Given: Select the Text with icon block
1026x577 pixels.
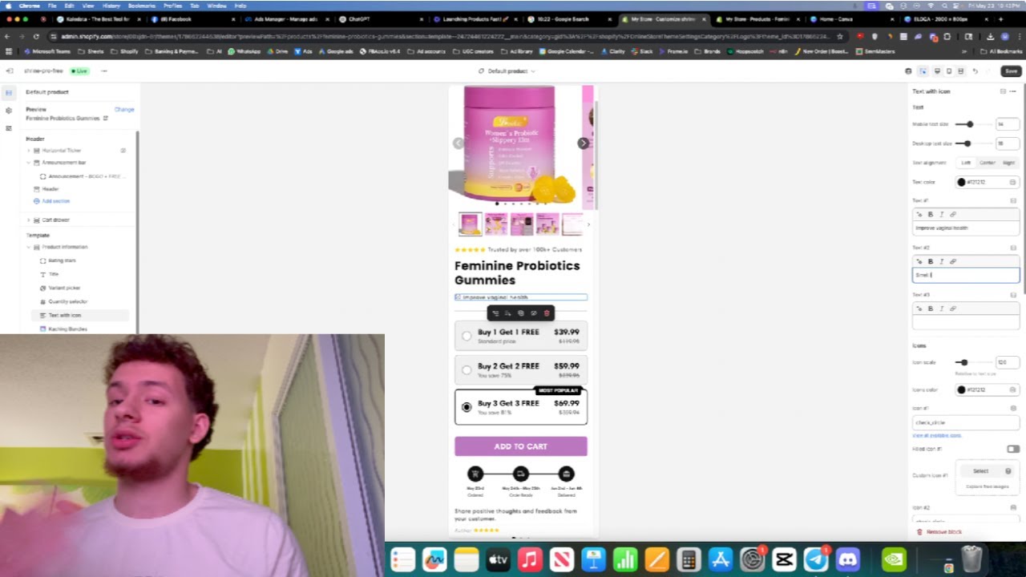Looking at the screenshot, I should 79,315.
